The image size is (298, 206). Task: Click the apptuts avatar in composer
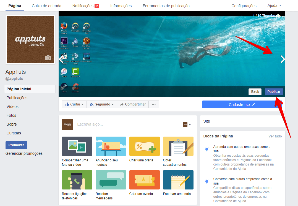[x=67, y=124]
